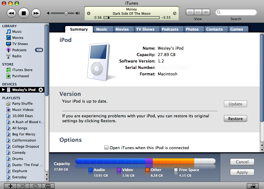Viewport: 264px width, 189px height.
Task: Click the orange Other legend swatch
Action: click(147, 170)
